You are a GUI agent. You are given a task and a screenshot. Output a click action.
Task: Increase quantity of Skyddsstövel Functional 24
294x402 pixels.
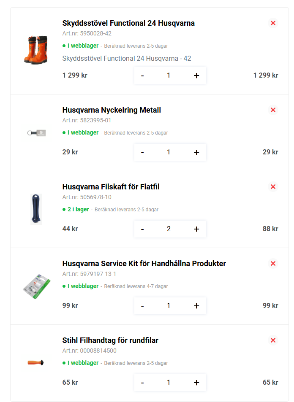pyautogui.click(x=196, y=75)
